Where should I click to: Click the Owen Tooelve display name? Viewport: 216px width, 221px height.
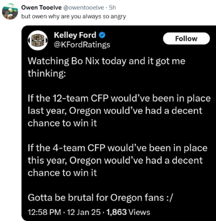41,7
